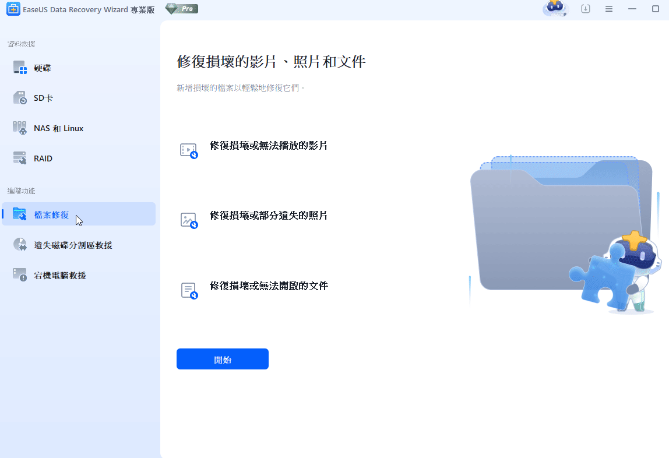Click the 檔案修復 folder repair icon

point(20,214)
